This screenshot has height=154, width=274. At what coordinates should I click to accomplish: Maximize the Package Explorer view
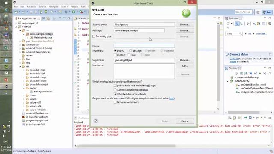point(68,18)
